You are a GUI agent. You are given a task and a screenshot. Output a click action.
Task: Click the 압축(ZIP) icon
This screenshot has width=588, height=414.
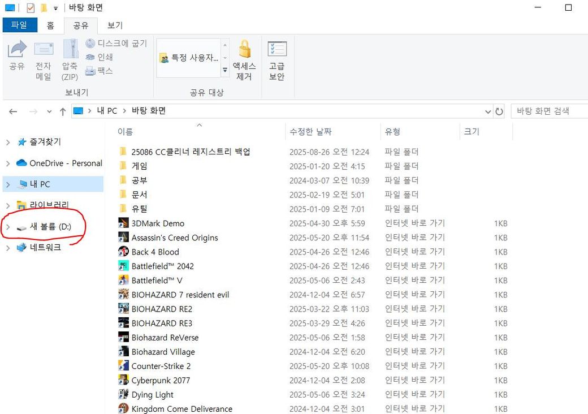click(x=70, y=49)
